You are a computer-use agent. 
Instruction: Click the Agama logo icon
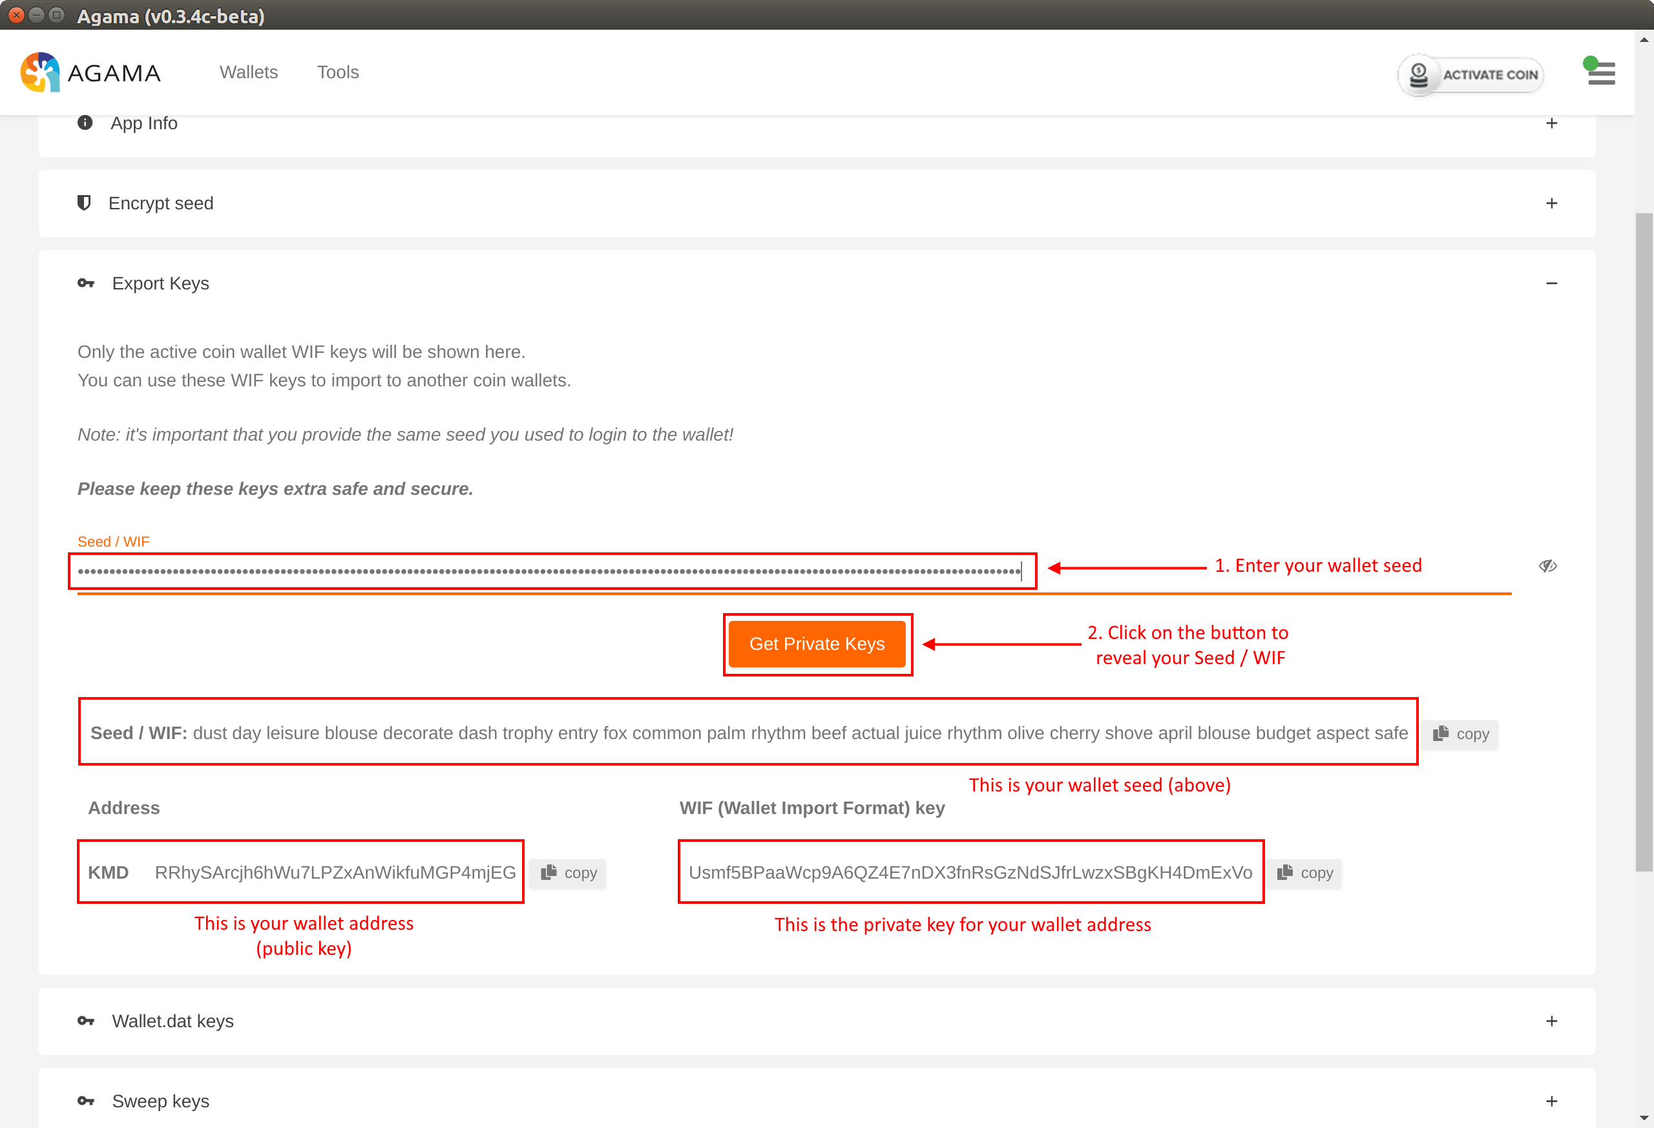pyautogui.click(x=40, y=72)
